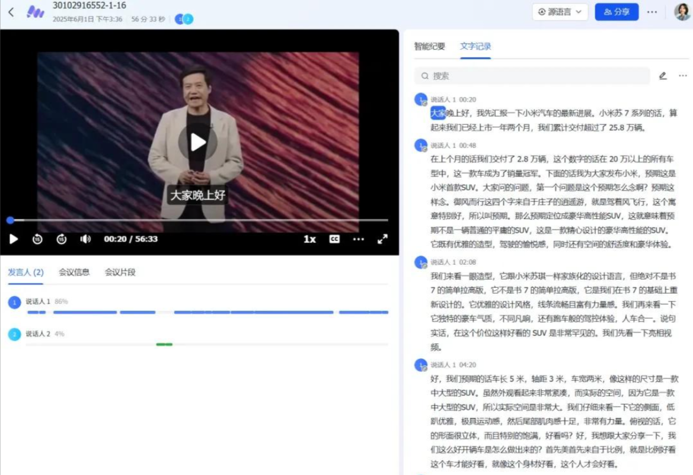
Task: Open the top-right more options ellipsis
Action: tap(652, 12)
